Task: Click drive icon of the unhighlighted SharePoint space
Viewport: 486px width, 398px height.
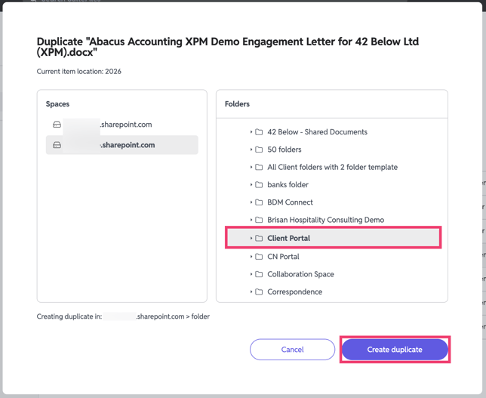Action: [57, 125]
